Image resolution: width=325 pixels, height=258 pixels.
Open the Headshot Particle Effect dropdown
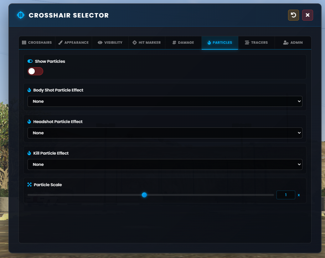[x=165, y=133]
